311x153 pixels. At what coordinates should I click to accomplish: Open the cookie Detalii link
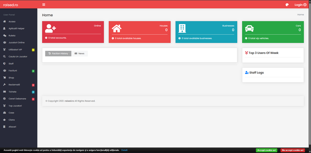point(124,150)
